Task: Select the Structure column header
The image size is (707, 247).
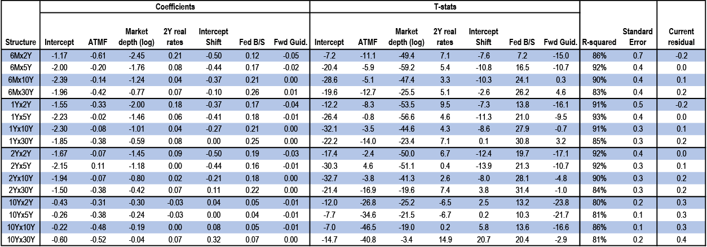Action: coord(20,42)
